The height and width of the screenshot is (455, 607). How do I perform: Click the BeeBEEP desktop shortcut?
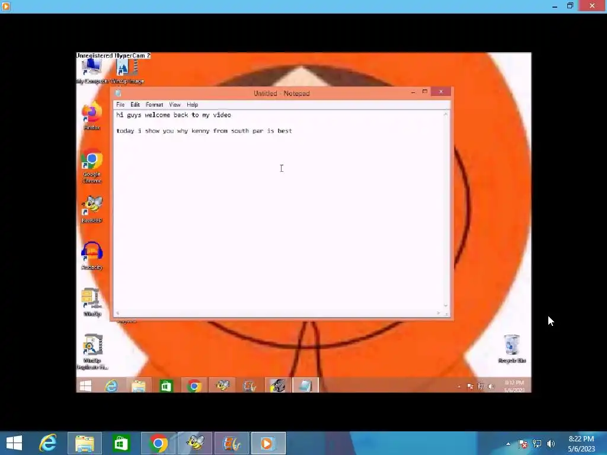pyautogui.click(x=92, y=209)
